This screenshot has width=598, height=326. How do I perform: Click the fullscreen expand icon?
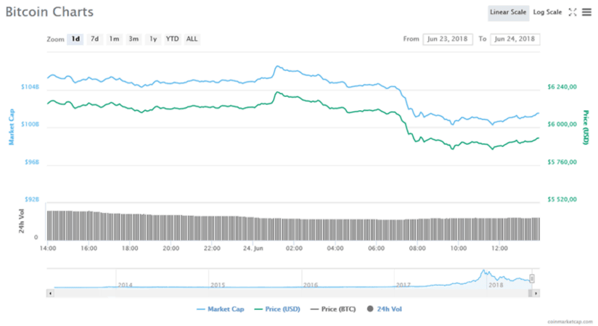click(x=572, y=12)
